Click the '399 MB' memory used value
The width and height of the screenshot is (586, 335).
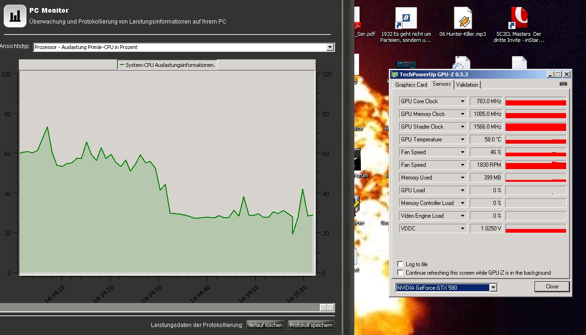(x=486, y=178)
